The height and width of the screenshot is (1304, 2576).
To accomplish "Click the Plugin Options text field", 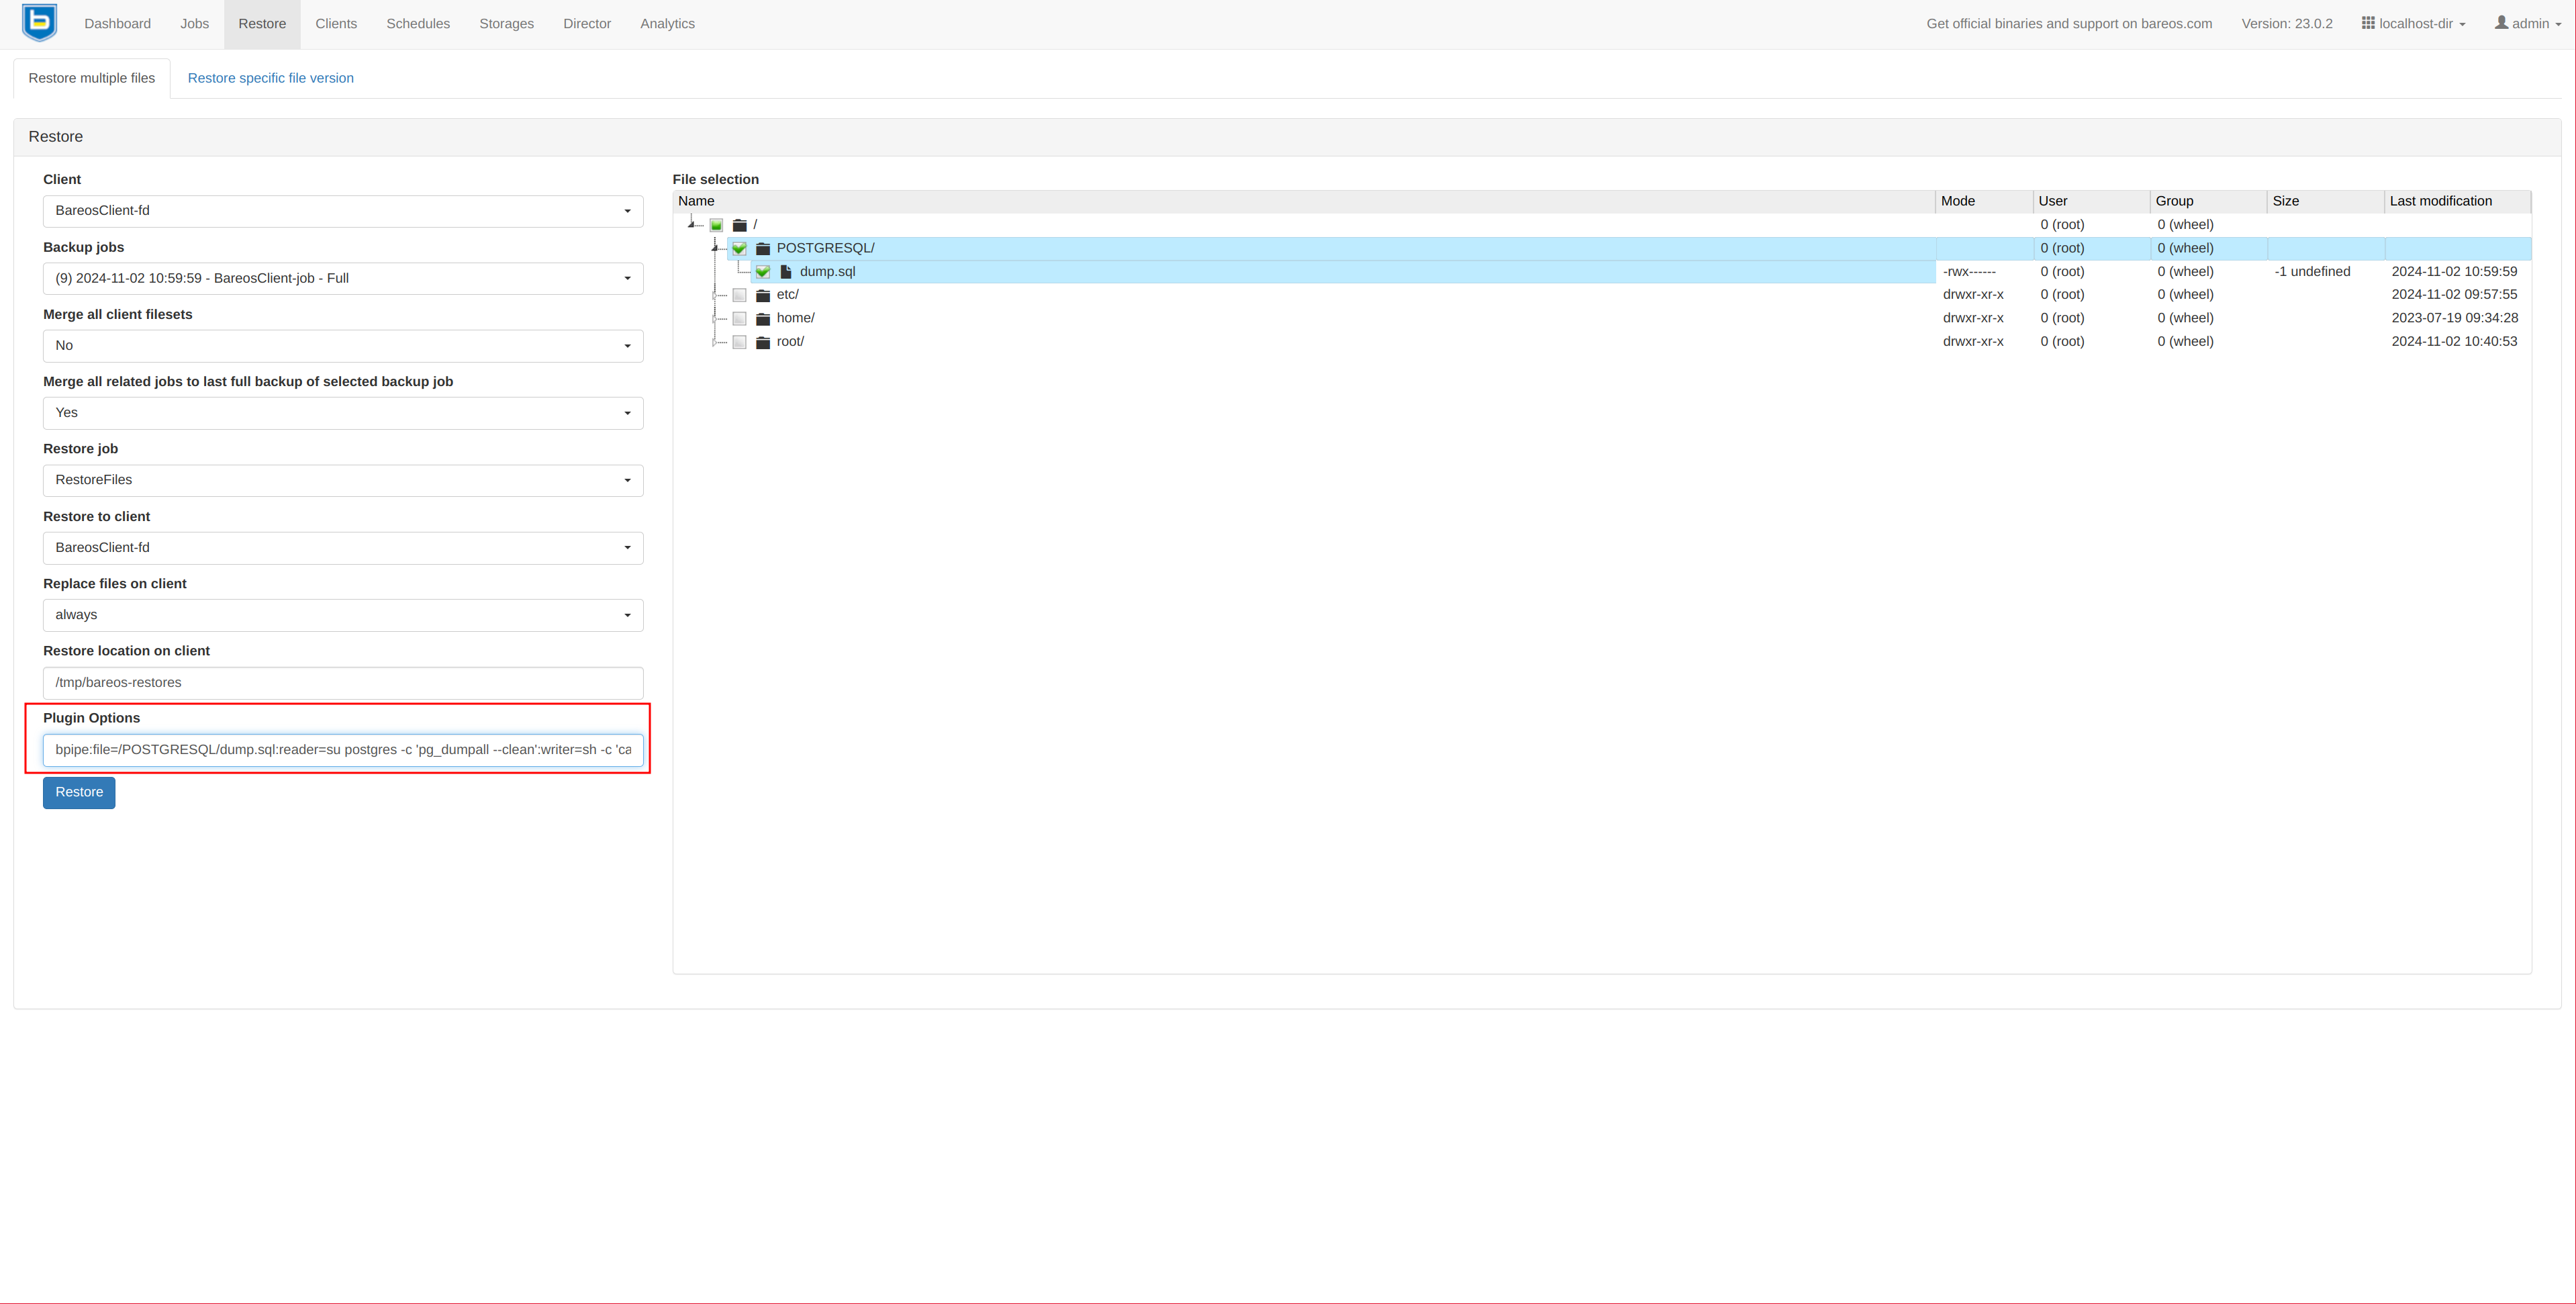I will click(x=342, y=750).
